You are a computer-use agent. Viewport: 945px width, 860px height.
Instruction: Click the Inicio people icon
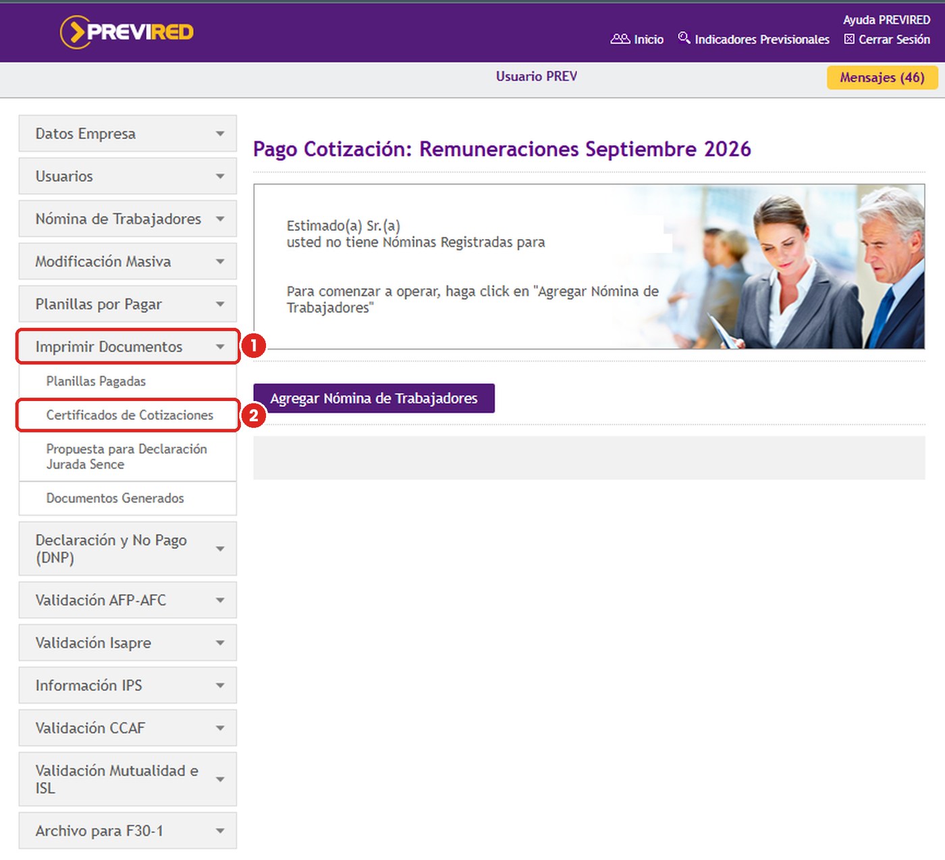[x=620, y=39]
